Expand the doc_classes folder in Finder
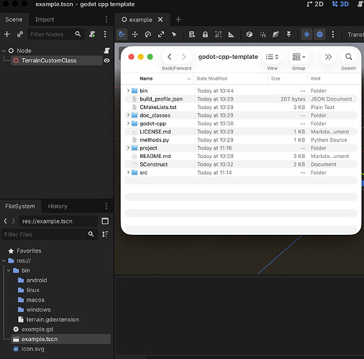 [128, 115]
